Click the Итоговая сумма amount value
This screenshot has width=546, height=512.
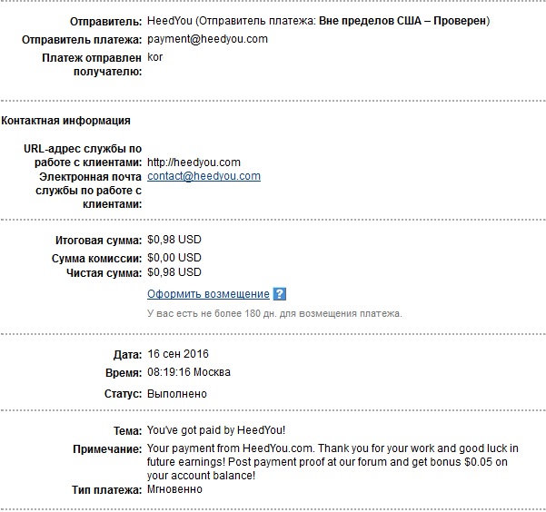click(x=174, y=240)
